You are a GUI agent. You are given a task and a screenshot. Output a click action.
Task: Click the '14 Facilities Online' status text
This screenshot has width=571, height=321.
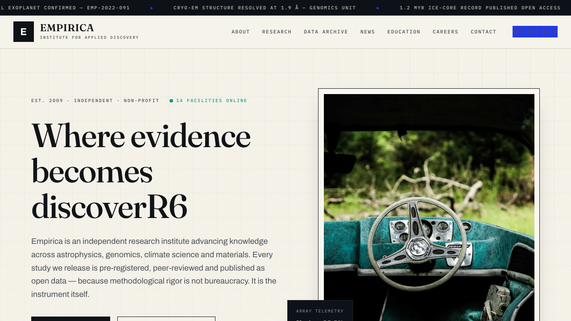[211, 101]
